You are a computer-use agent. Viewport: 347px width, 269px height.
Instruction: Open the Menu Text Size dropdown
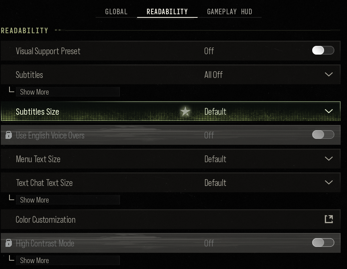coord(170,159)
